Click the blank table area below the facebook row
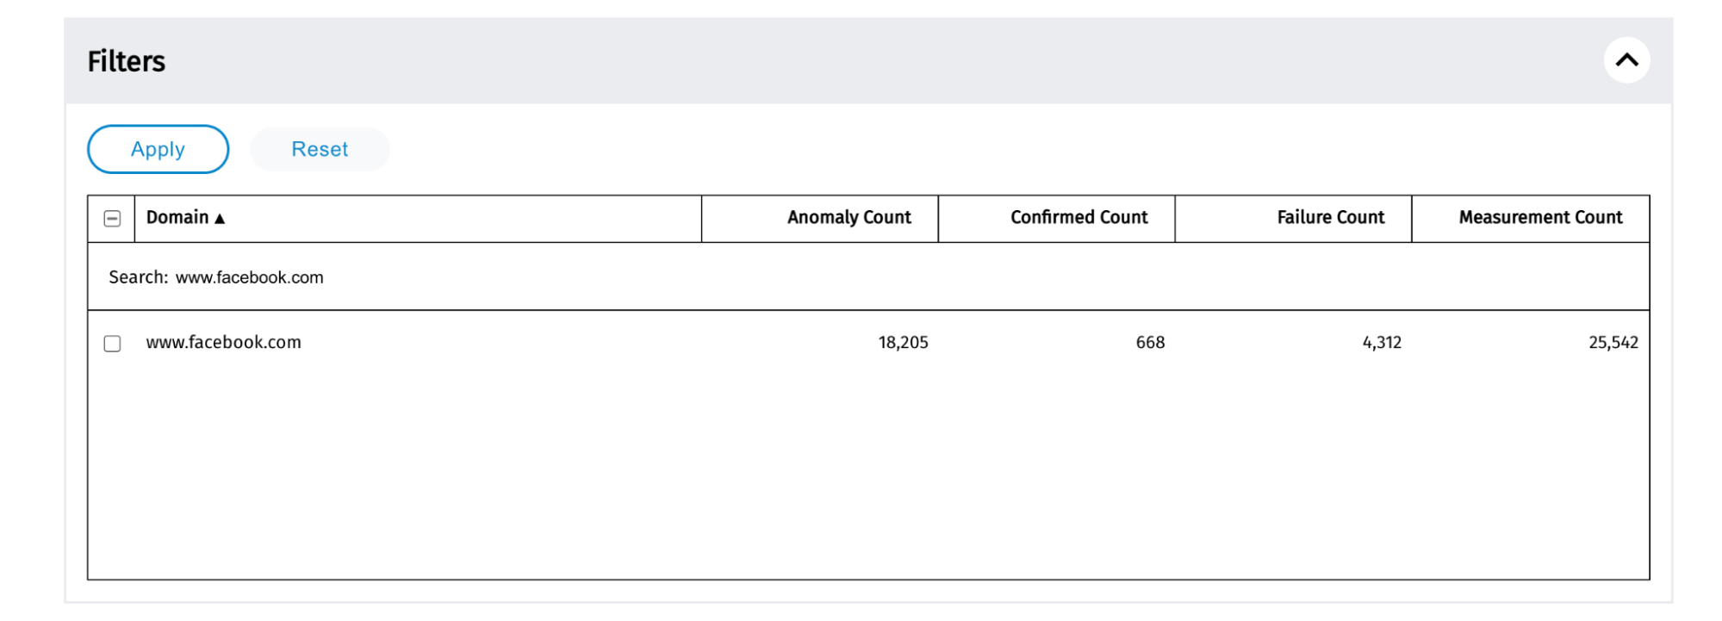Image resolution: width=1722 pixels, height=621 pixels. 861,474
